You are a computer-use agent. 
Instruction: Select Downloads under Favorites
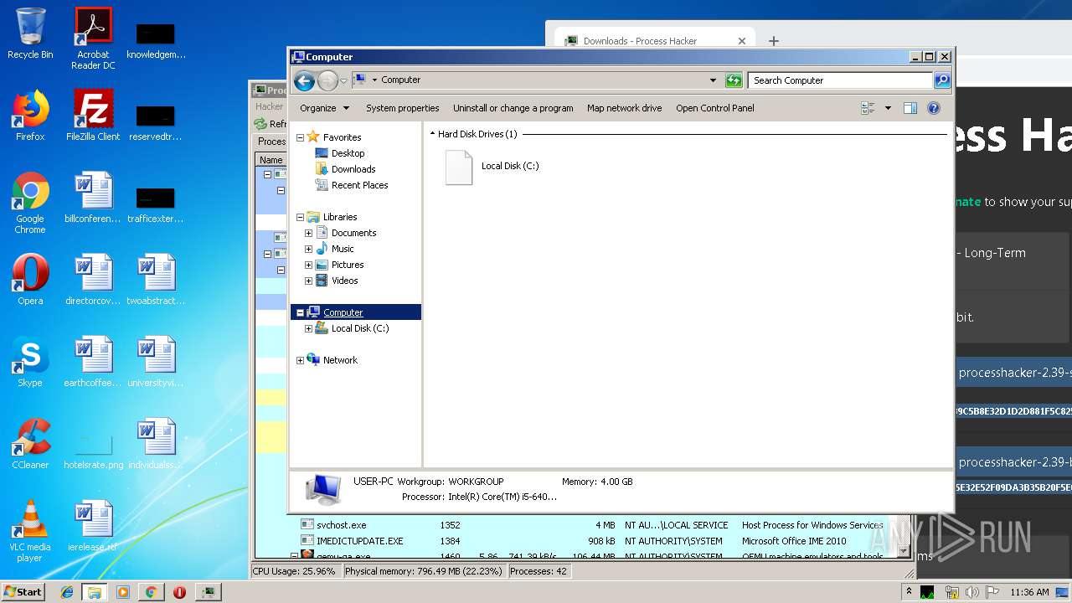[353, 169]
